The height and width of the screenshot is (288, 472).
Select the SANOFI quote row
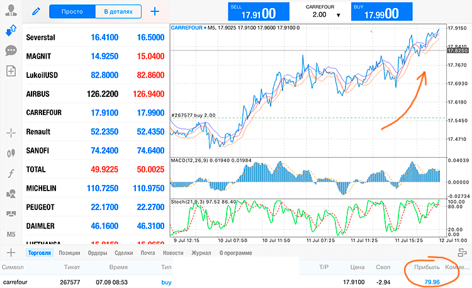tap(96, 150)
